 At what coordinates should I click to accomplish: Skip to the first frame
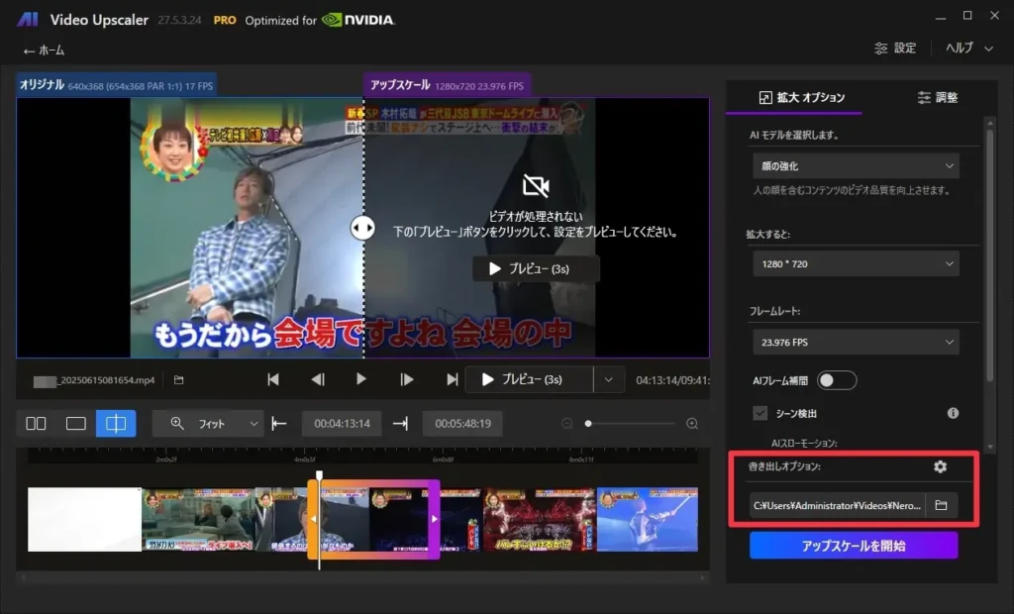click(x=273, y=379)
